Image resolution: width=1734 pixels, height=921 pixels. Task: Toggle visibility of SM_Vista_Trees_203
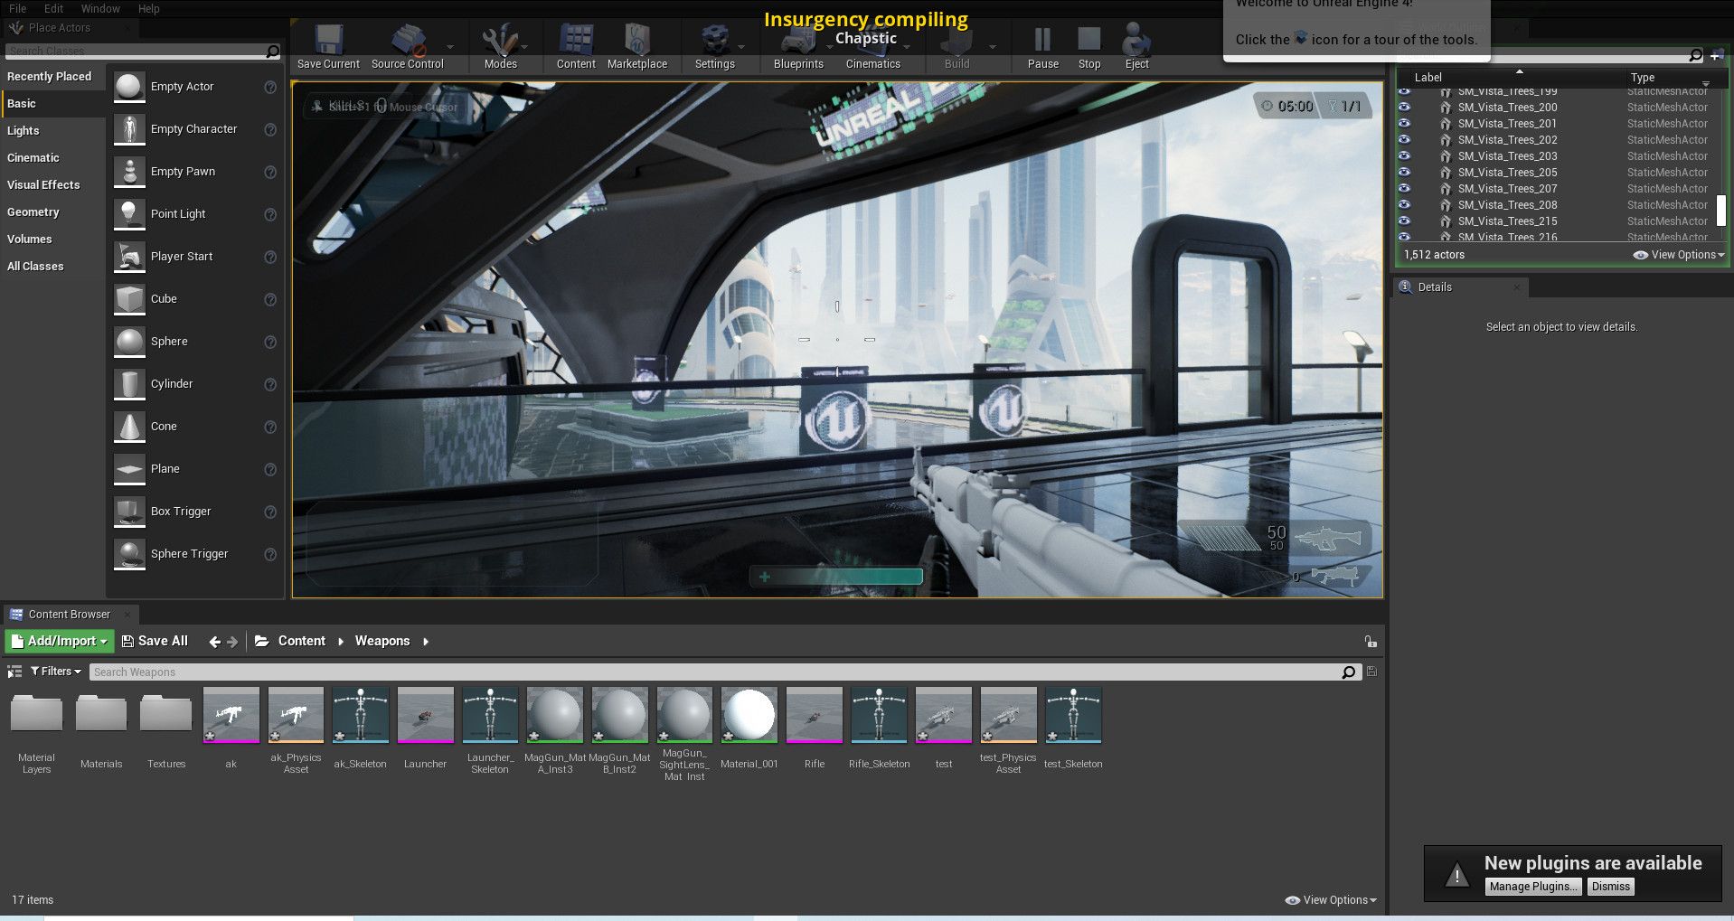tap(1404, 156)
